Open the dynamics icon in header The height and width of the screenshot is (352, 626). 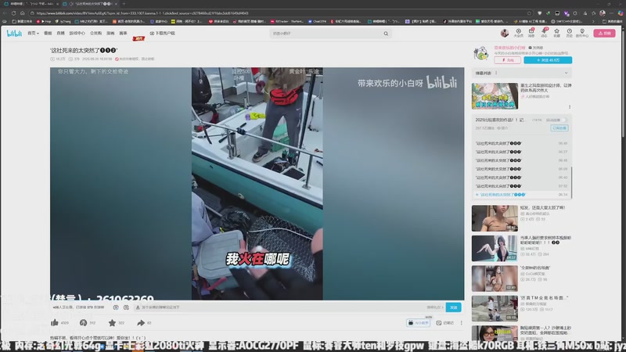[x=544, y=33]
